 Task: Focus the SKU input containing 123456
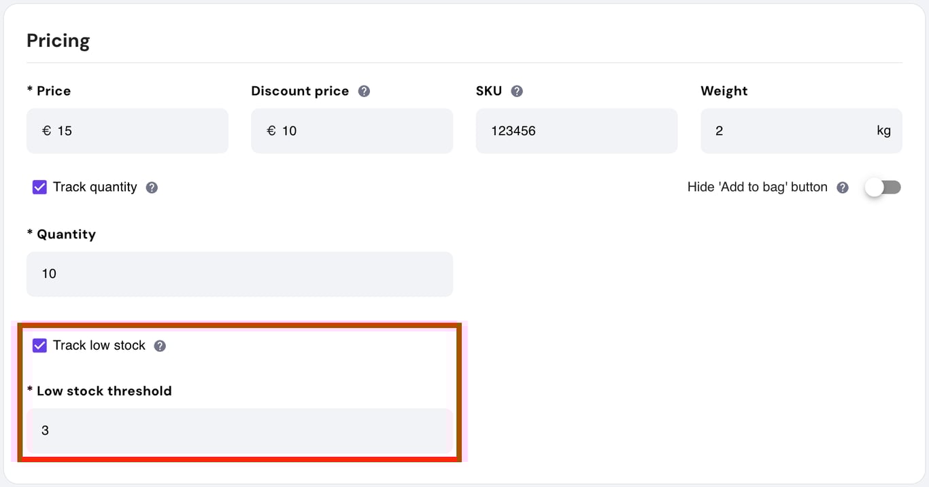pyautogui.click(x=576, y=130)
